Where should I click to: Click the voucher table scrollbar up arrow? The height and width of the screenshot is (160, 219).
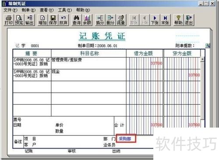click(202, 59)
